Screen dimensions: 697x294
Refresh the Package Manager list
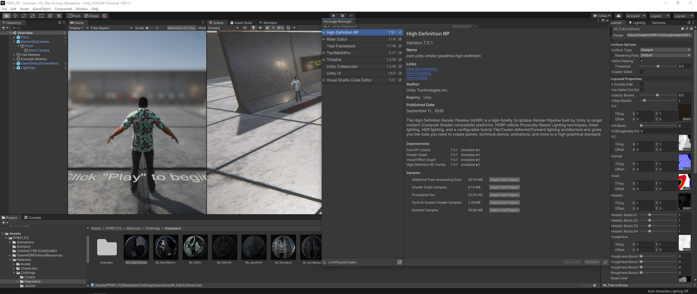click(x=400, y=262)
